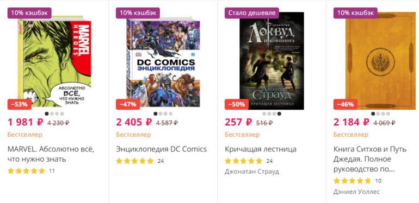Click the −46% discount badge
This screenshot has width=419, height=203.
[x=346, y=104]
